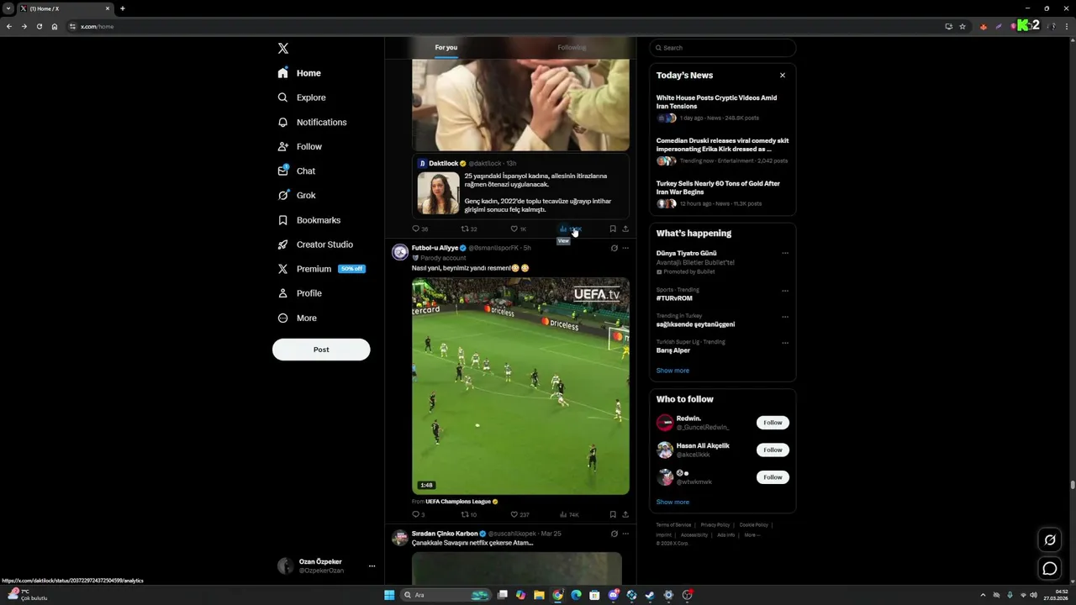Like the Futbol-u Aliyye post
This screenshot has height=605, width=1076.
pyautogui.click(x=520, y=514)
